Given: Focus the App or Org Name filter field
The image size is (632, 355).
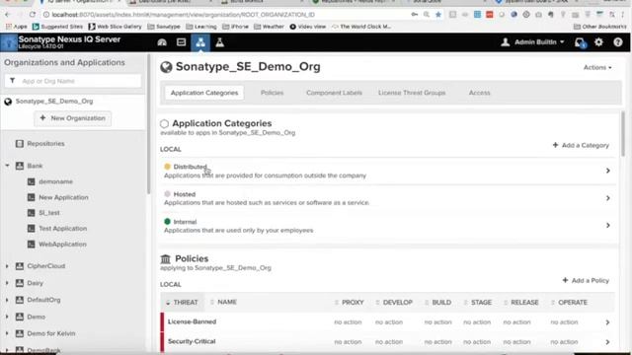Looking at the screenshot, I should [x=73, y=81].
